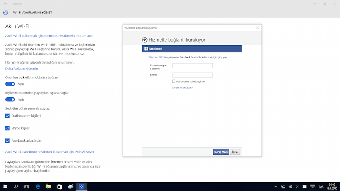
Task: Click the back arrow in the Hizmetle bağlantı dialog
Action: click(x=145, y=40)
